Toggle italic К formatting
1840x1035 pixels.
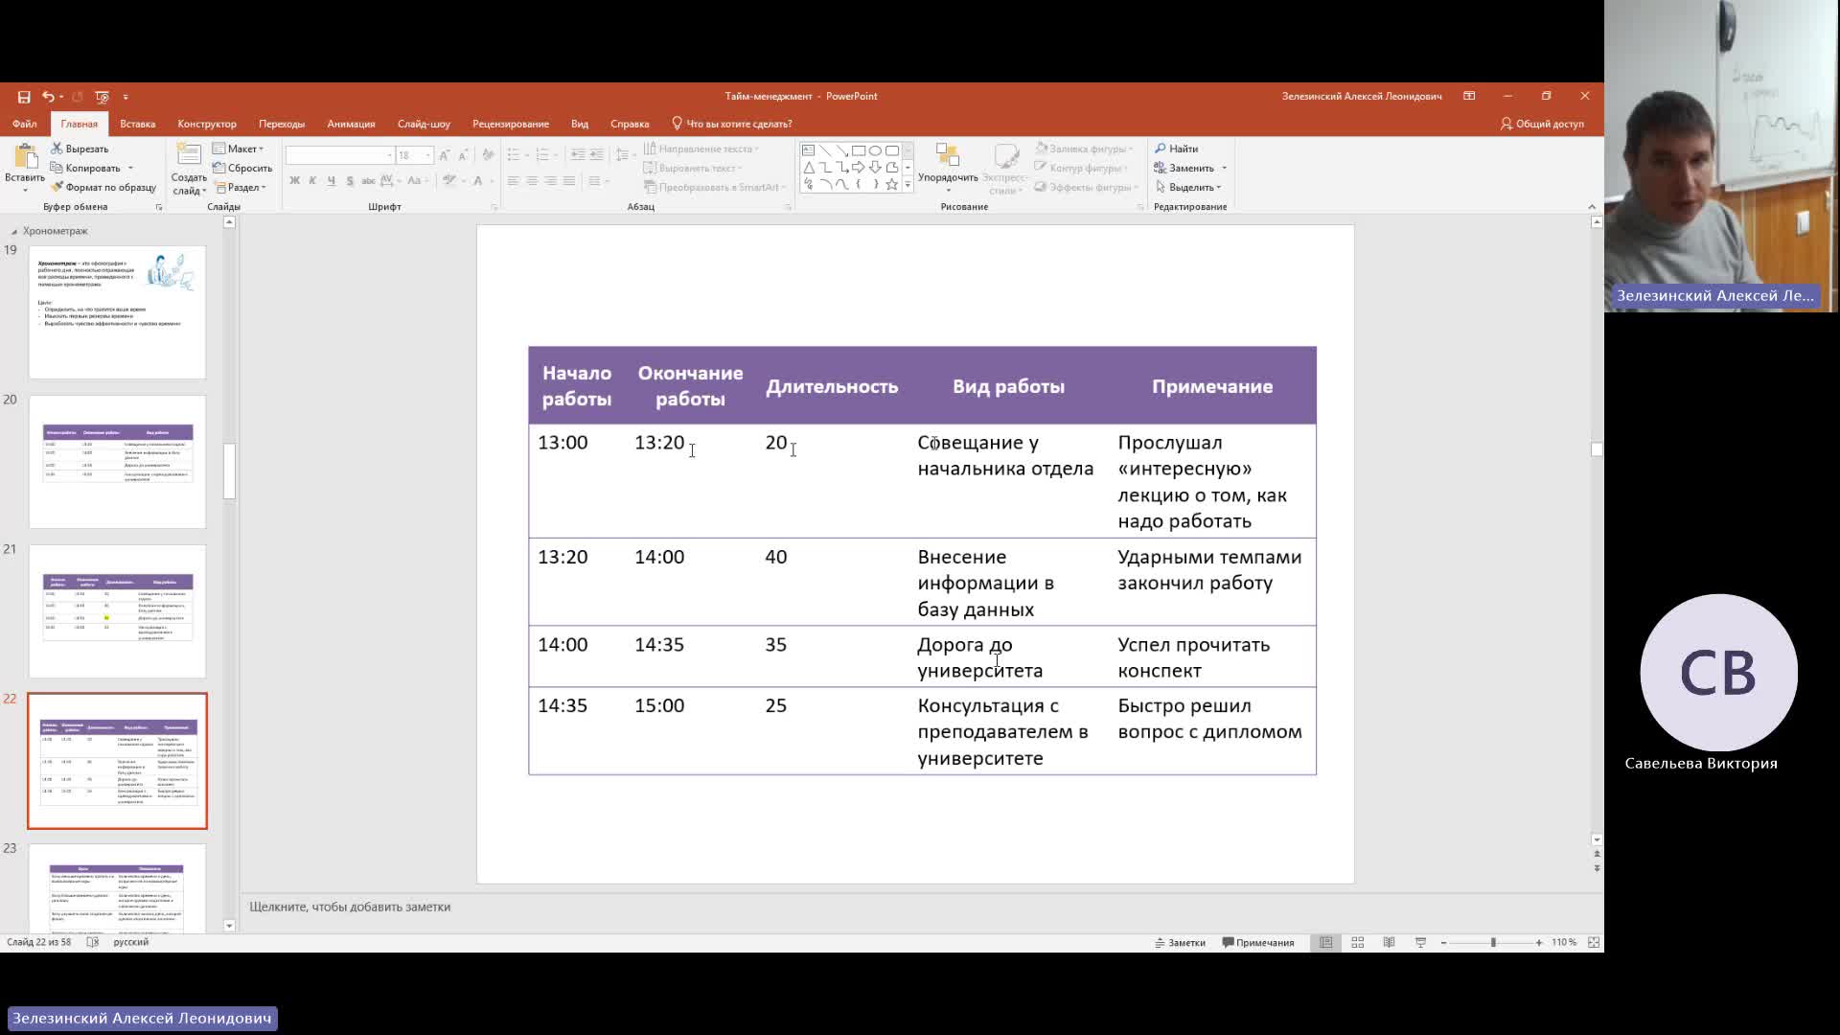313,180
